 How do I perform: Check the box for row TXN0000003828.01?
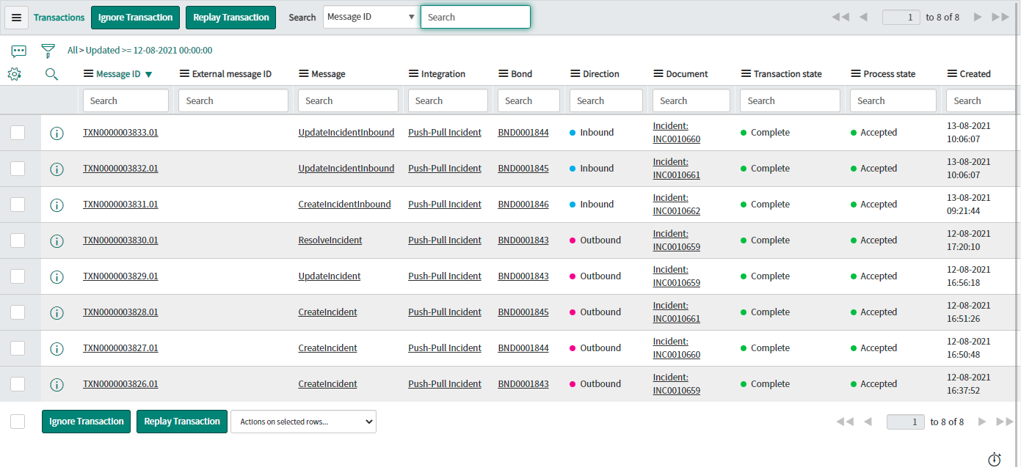pos(18,312)
